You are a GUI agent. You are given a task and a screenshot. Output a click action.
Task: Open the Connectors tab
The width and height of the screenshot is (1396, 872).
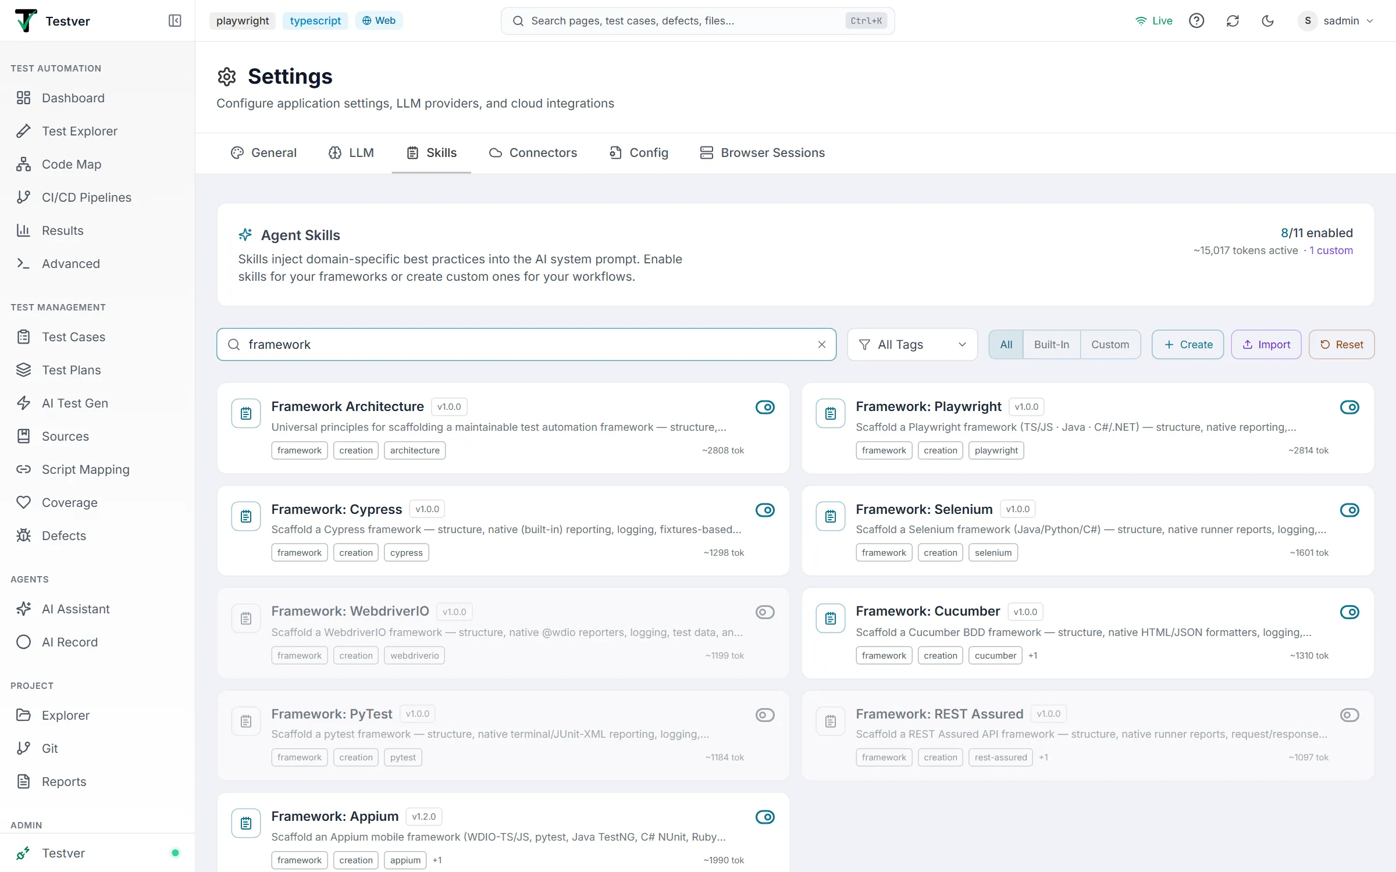coord(533,153)
